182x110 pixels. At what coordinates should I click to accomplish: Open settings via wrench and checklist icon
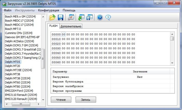[71, 17]
